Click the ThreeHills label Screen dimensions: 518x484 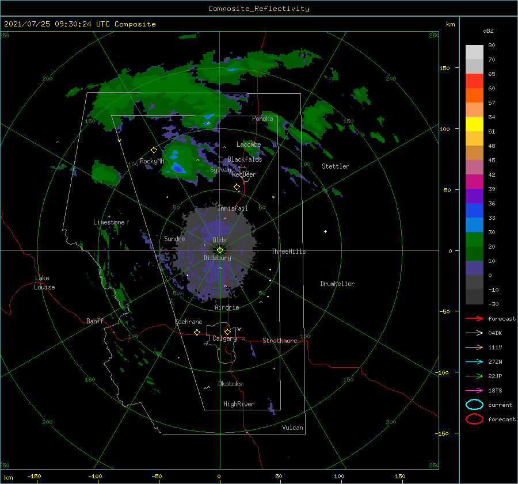(x=288, y=251)
